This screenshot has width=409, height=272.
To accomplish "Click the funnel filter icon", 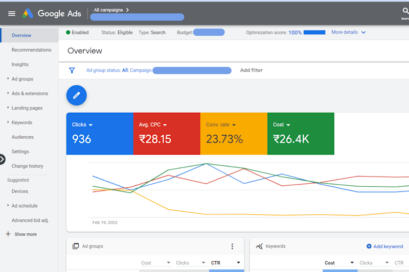I will pyautogui.click(x=72, y=70).
